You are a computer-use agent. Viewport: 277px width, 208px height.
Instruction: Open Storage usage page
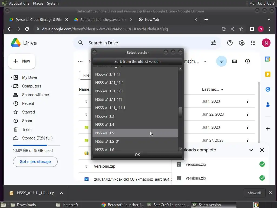pos(37,138)
